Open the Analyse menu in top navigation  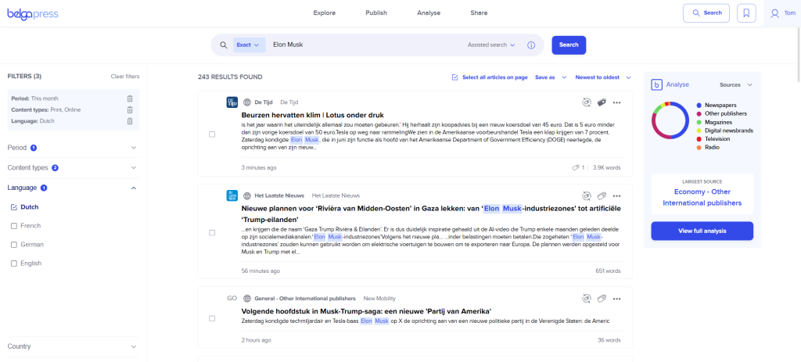[x=429, y=13]
